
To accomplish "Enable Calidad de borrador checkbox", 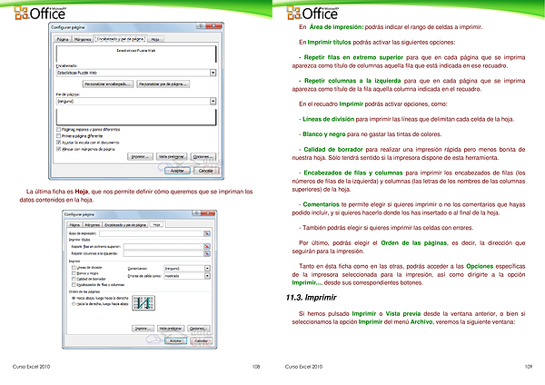I will [x=74, y=279].
